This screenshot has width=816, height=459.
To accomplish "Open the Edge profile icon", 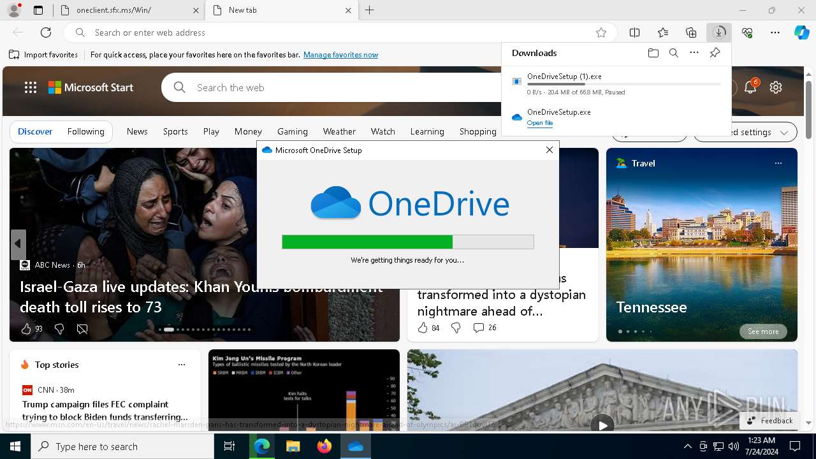I will point(14,10).
